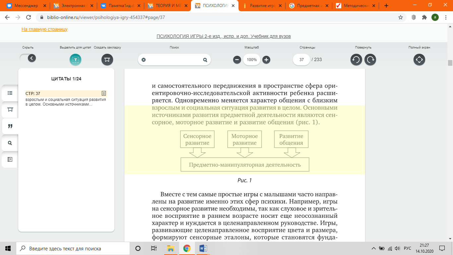453x255 pixels.
Task: Select the СТР: 37 quote entry
Action: coord(66,99)
